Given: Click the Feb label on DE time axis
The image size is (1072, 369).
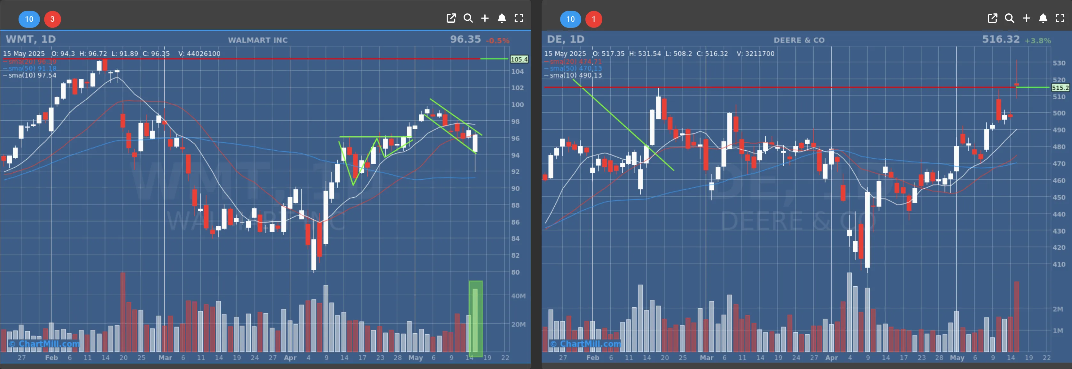Looking at the screenshot, I should coord(593,358).
